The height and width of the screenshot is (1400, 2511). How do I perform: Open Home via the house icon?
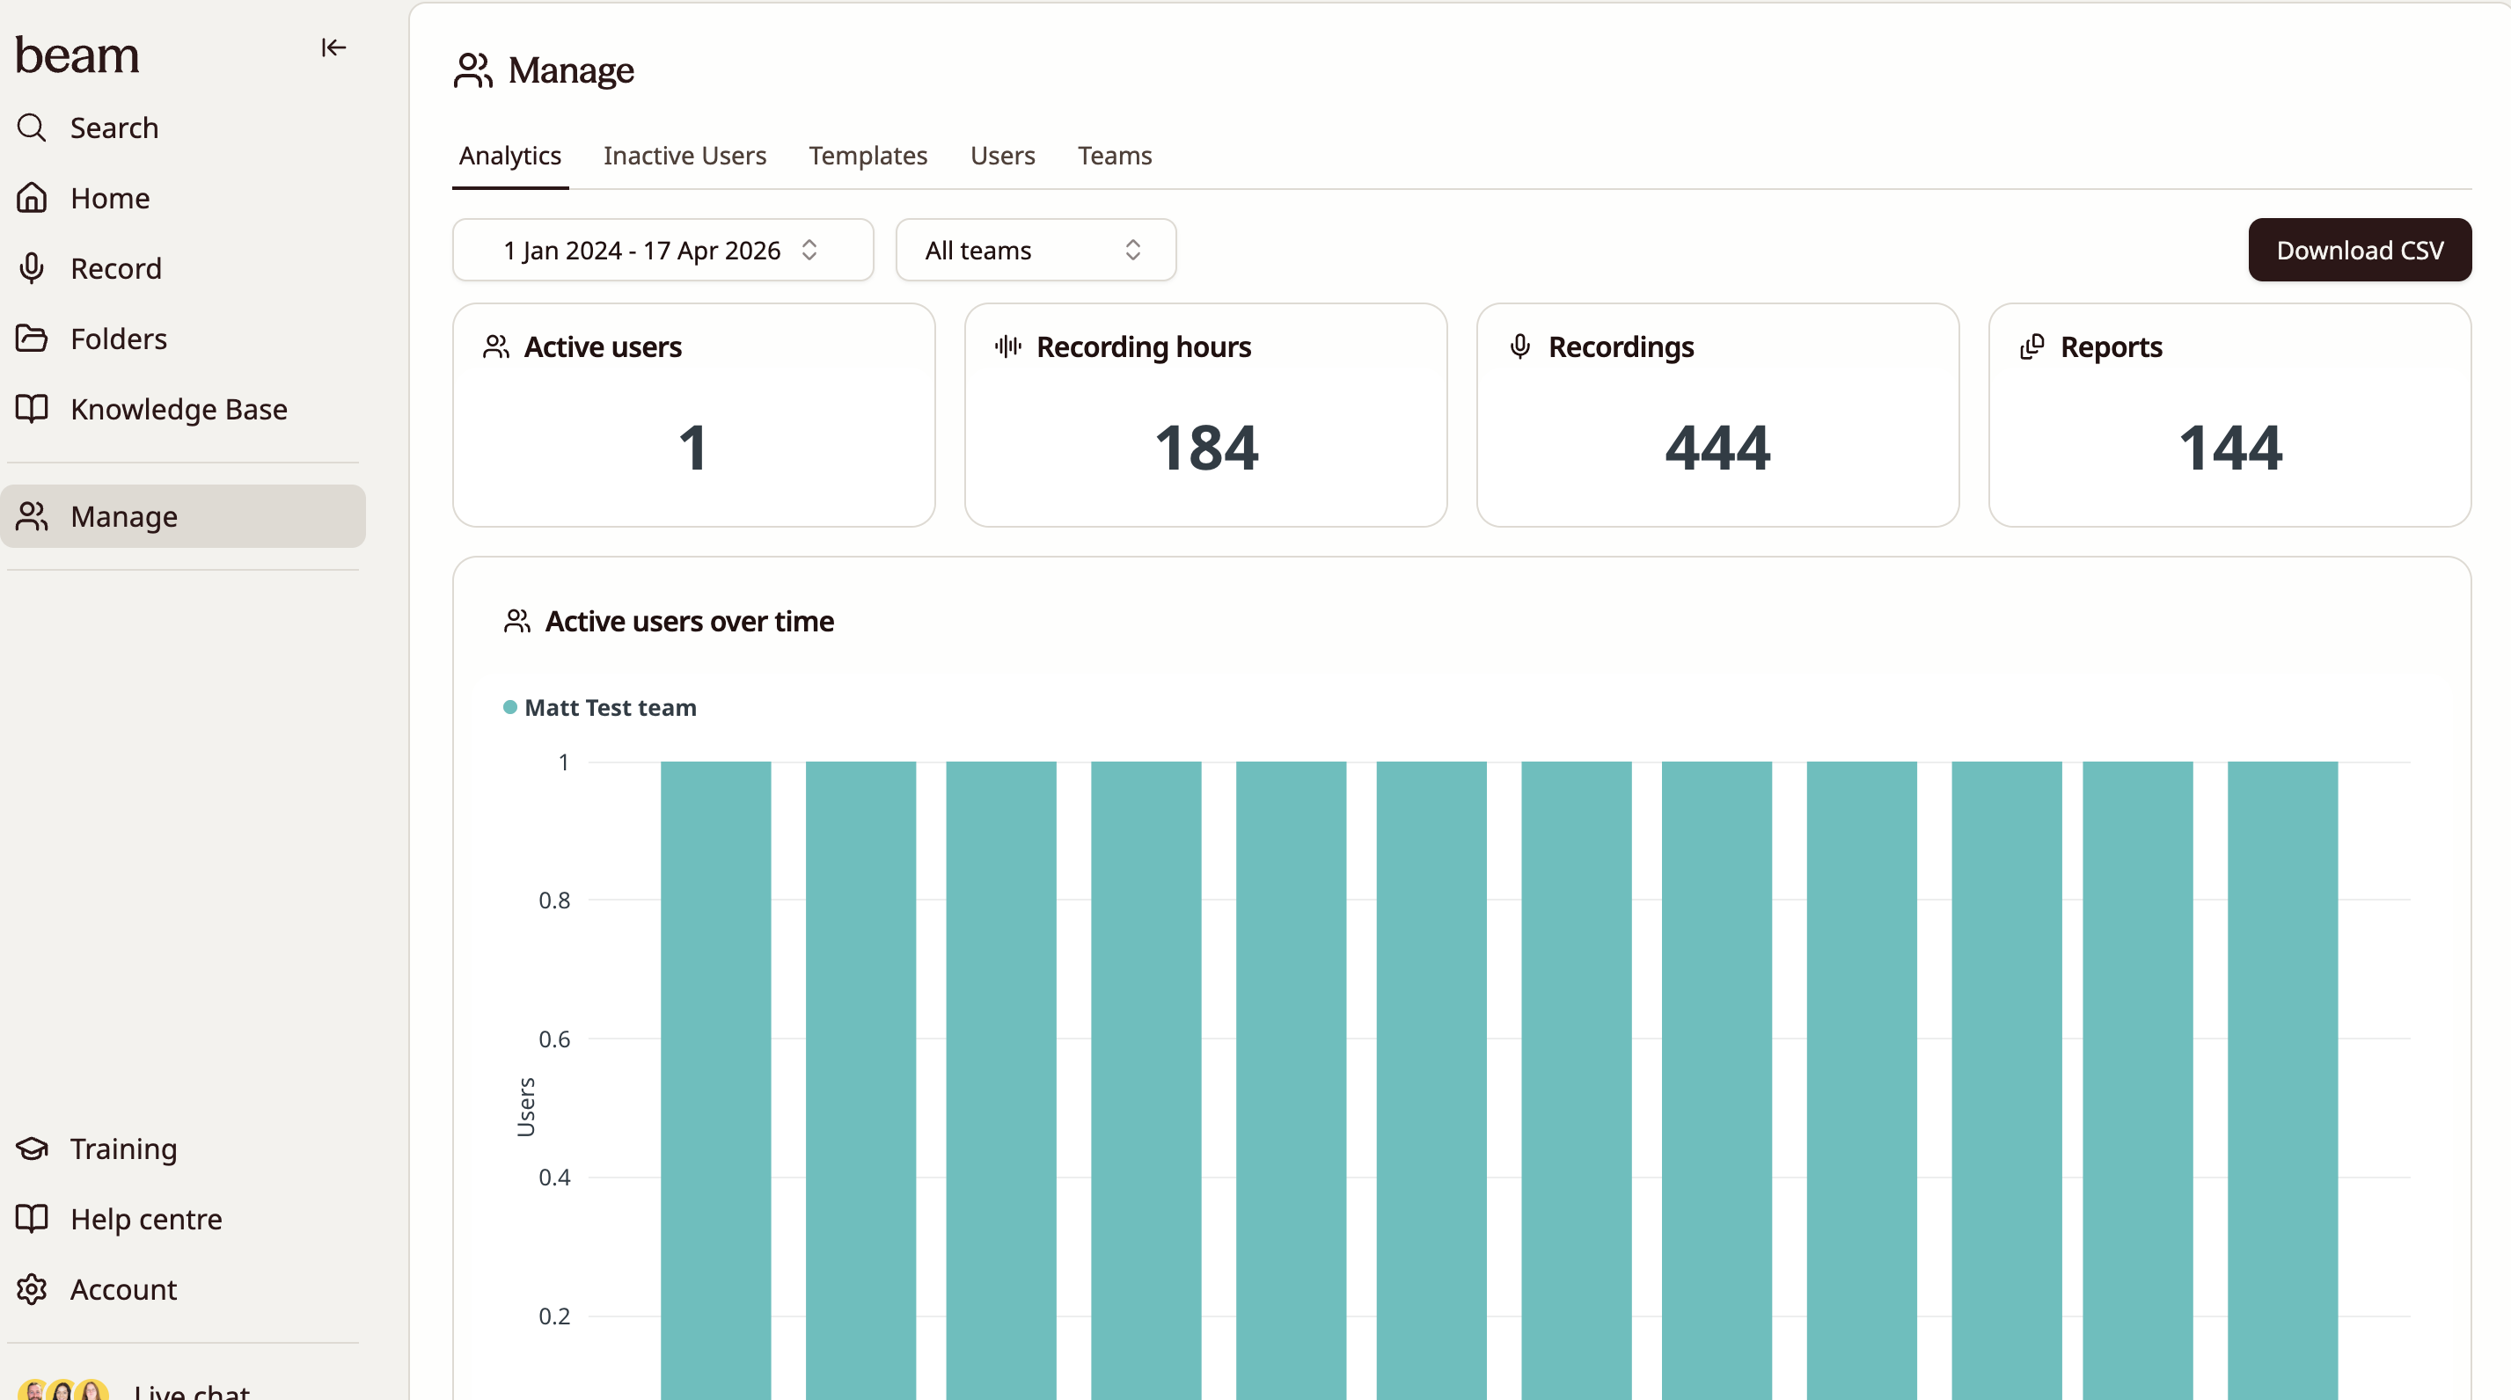[31, 198]
